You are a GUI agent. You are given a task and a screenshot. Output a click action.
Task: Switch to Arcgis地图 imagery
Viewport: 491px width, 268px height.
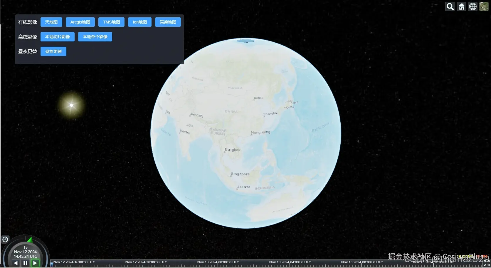pos(80,22)
